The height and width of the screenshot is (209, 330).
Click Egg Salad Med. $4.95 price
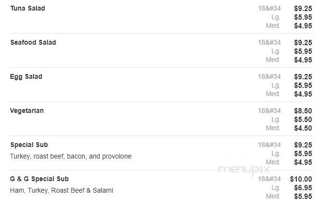[x=303, y=94]
